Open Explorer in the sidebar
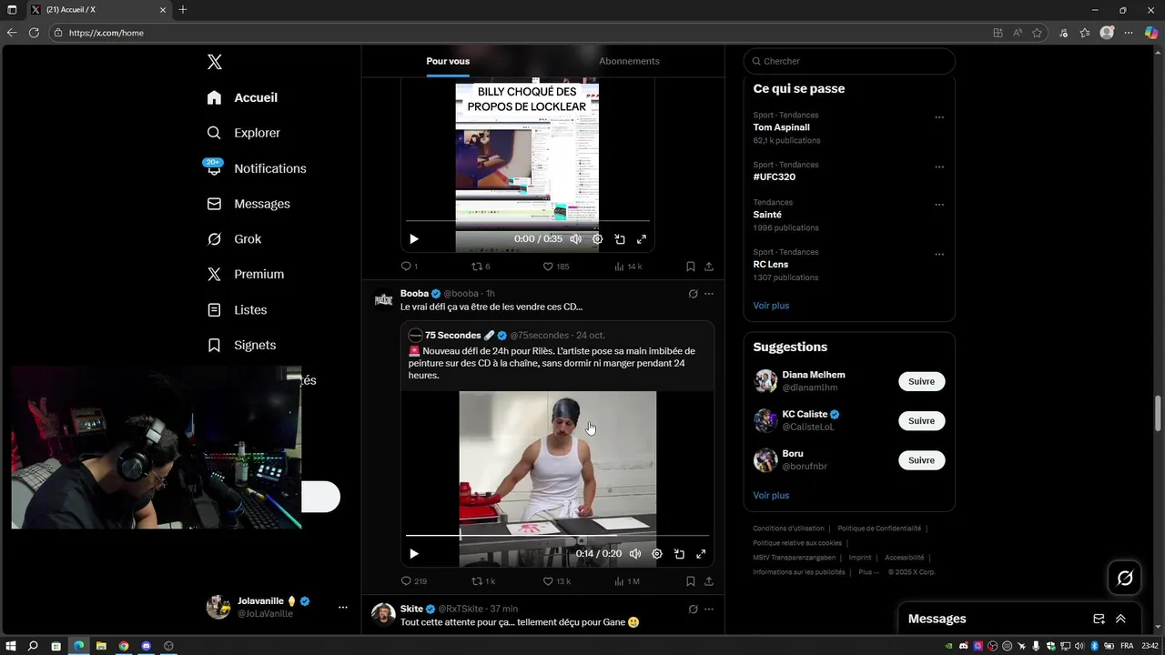Viewport: 1165px width, 655px height. click(243, 133)
